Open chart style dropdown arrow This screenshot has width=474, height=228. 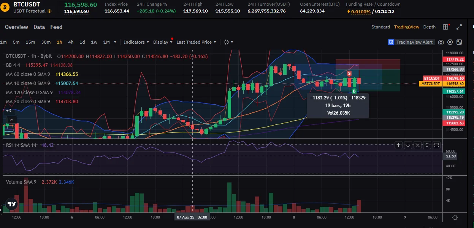coord(232,42)
